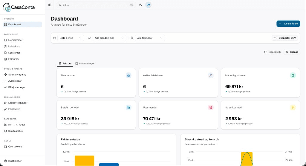Image resolution: width=306 pixels, height=166 pixels.
Task: Click the Månedlig husleie card wallet icon
Action: [293, 75]
